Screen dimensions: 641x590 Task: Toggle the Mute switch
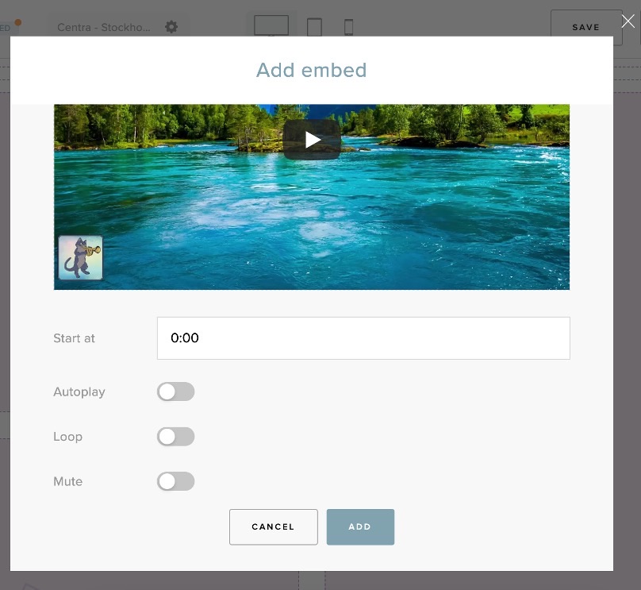176,481
